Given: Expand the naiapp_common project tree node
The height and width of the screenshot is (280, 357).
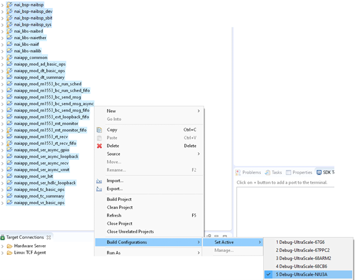Looking at the screenshot, I should pos(3,58).
